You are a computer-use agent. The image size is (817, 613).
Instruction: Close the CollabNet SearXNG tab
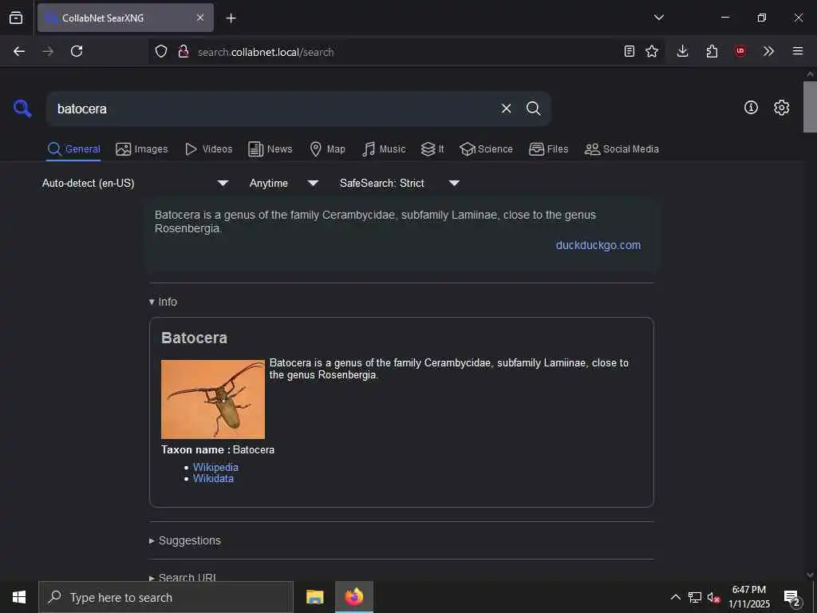[200, 18]
